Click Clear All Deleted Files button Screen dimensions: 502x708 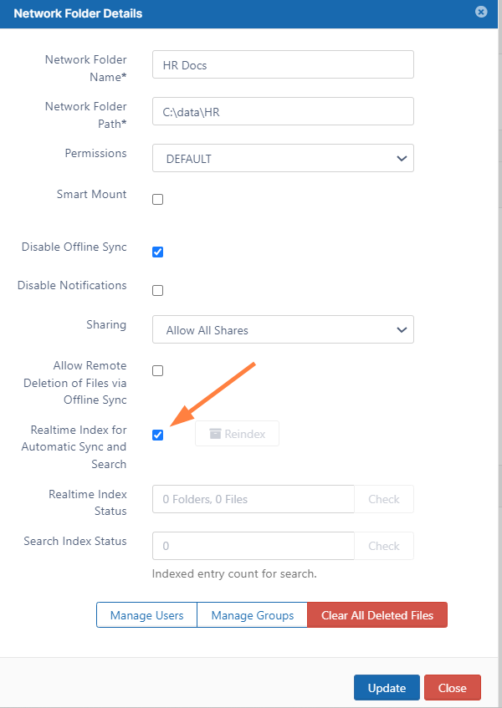click(x=377, y=615)
